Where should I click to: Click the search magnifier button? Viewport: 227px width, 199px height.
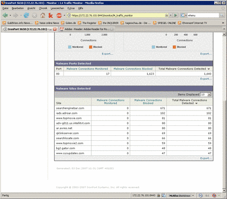(222, 15)
